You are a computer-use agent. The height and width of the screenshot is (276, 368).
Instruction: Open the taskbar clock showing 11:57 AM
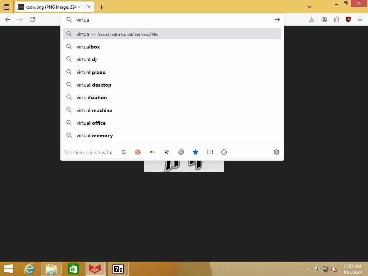[x=352, y=269]
